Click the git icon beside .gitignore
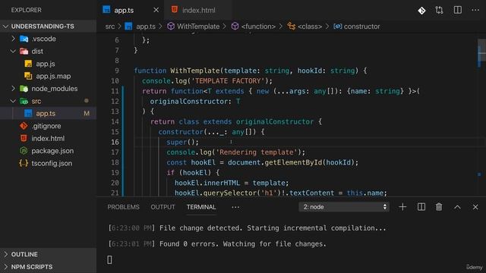This screenshot has width=486, height=273. (24, 126)
